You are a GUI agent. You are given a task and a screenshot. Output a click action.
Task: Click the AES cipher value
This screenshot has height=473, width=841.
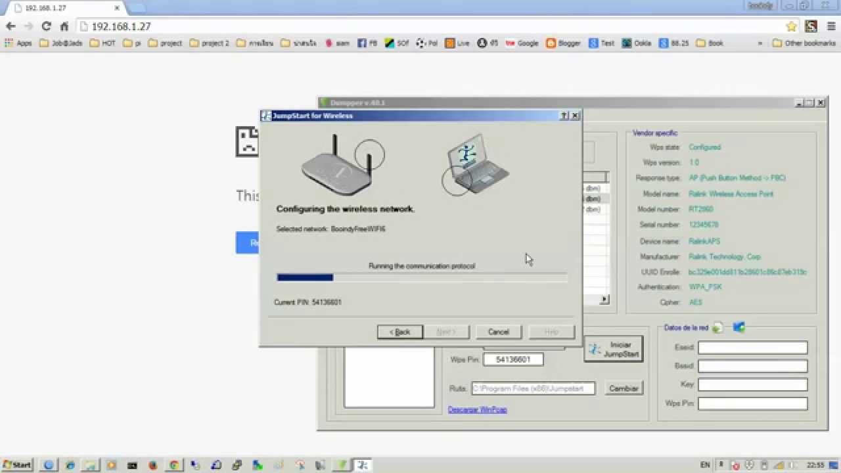point(695,303)
